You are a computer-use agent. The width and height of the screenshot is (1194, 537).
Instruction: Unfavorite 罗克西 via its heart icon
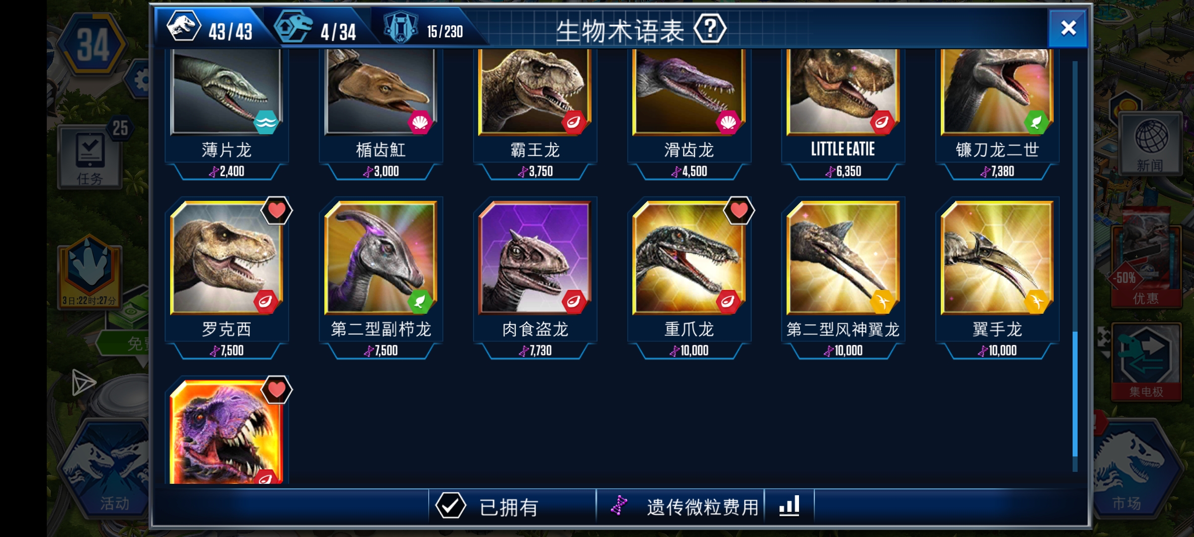[x=277, y=210]
